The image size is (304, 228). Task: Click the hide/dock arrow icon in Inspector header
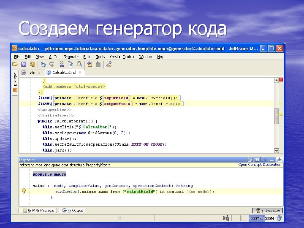(280, 160)
